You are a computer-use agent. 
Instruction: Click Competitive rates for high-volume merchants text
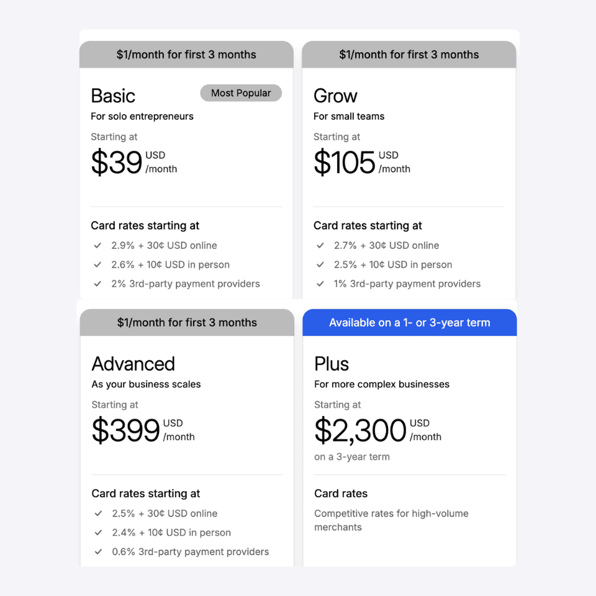pos(391,520)
